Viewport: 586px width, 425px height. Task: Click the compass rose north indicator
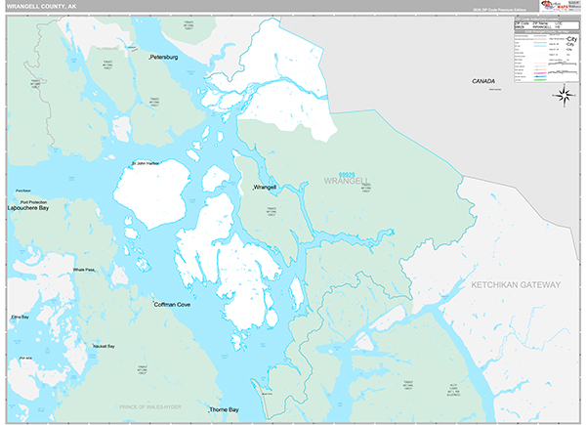tap(565, 96)
